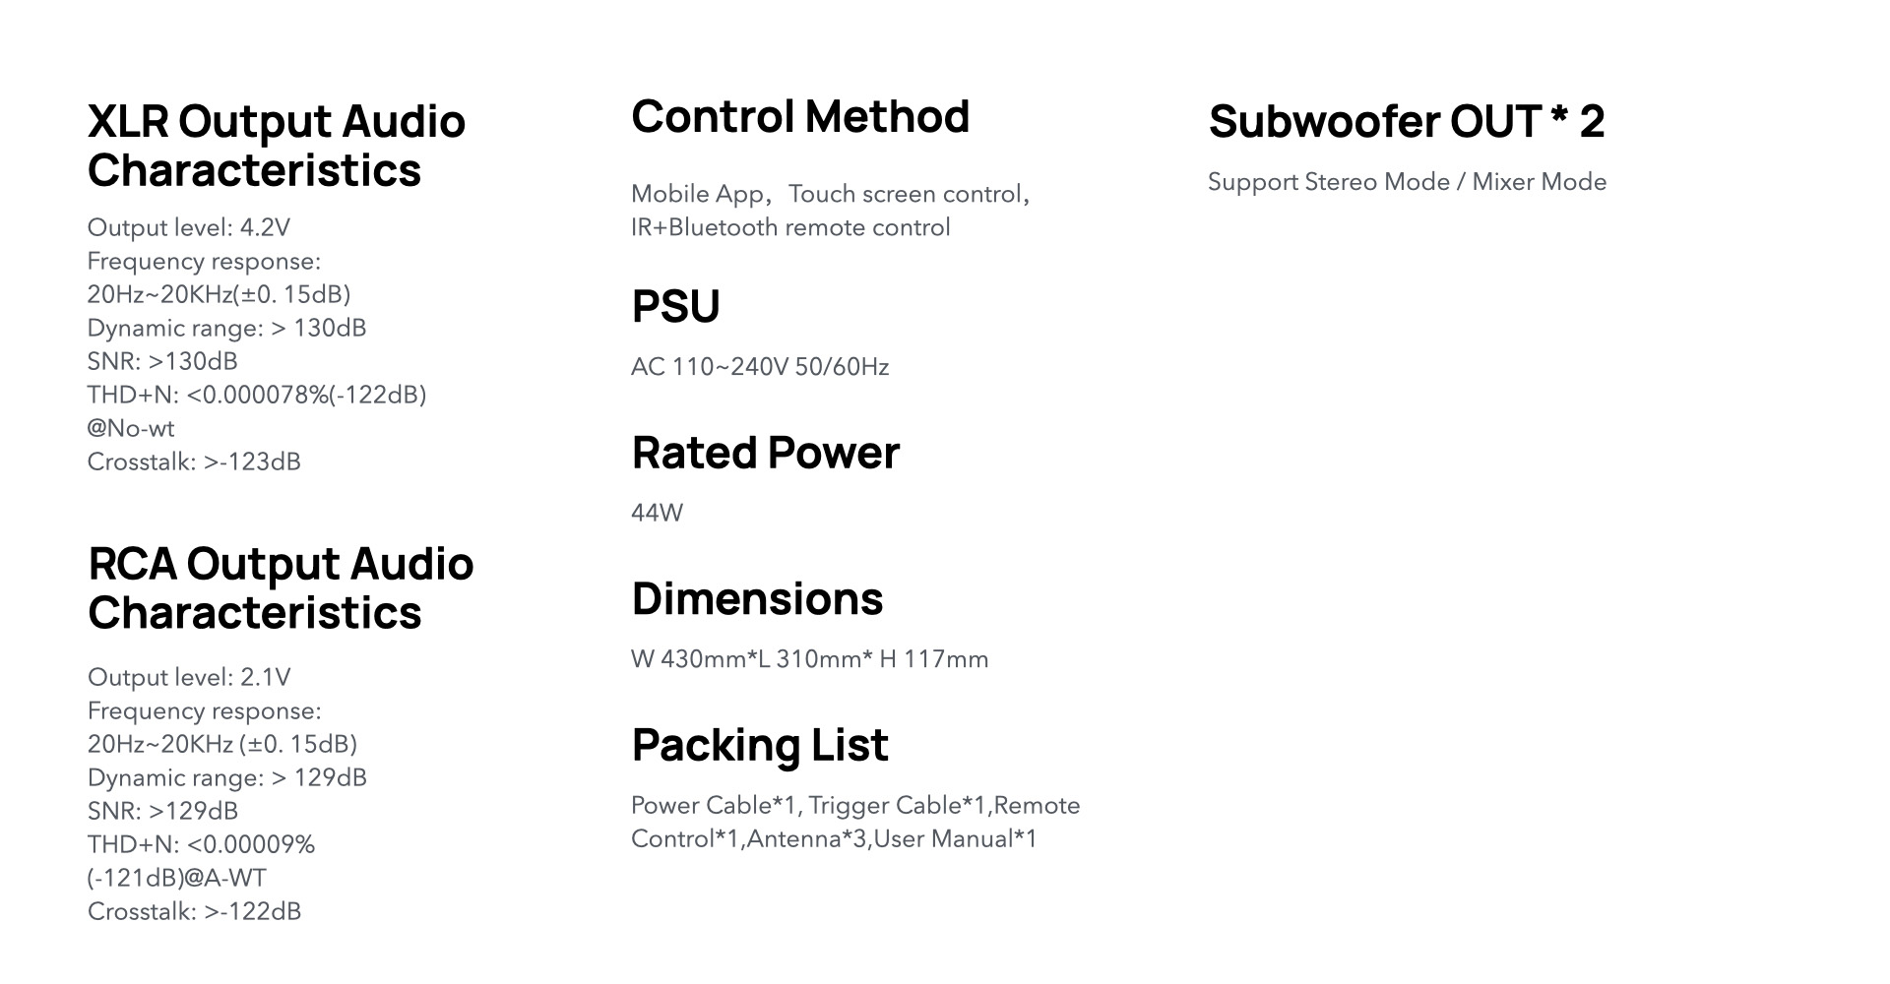The image size is (1890, 984).
Task: Select the PSU heading
Action: tap(675, 306)
